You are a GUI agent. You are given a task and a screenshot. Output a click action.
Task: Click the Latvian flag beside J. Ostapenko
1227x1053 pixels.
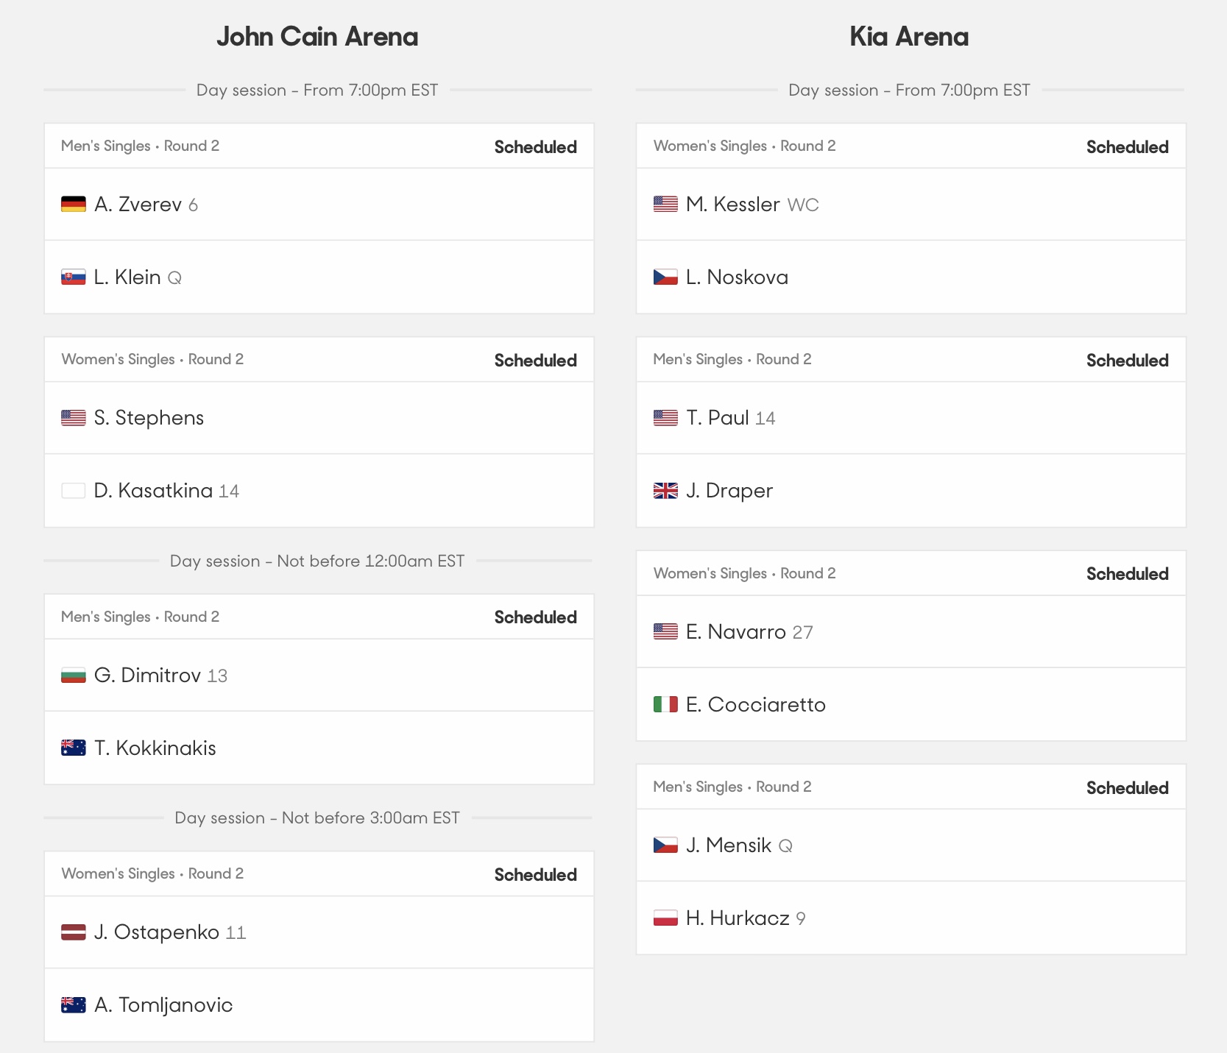click(74, 932)
